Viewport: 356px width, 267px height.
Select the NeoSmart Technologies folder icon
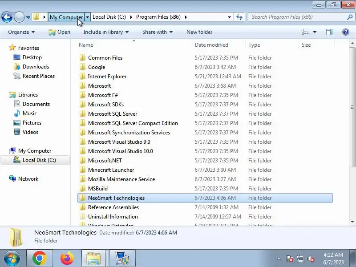82,198
